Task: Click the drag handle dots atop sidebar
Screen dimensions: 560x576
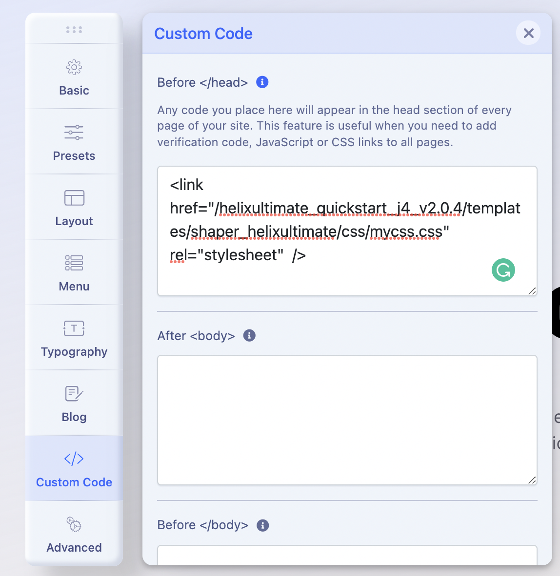Action: 74,30
